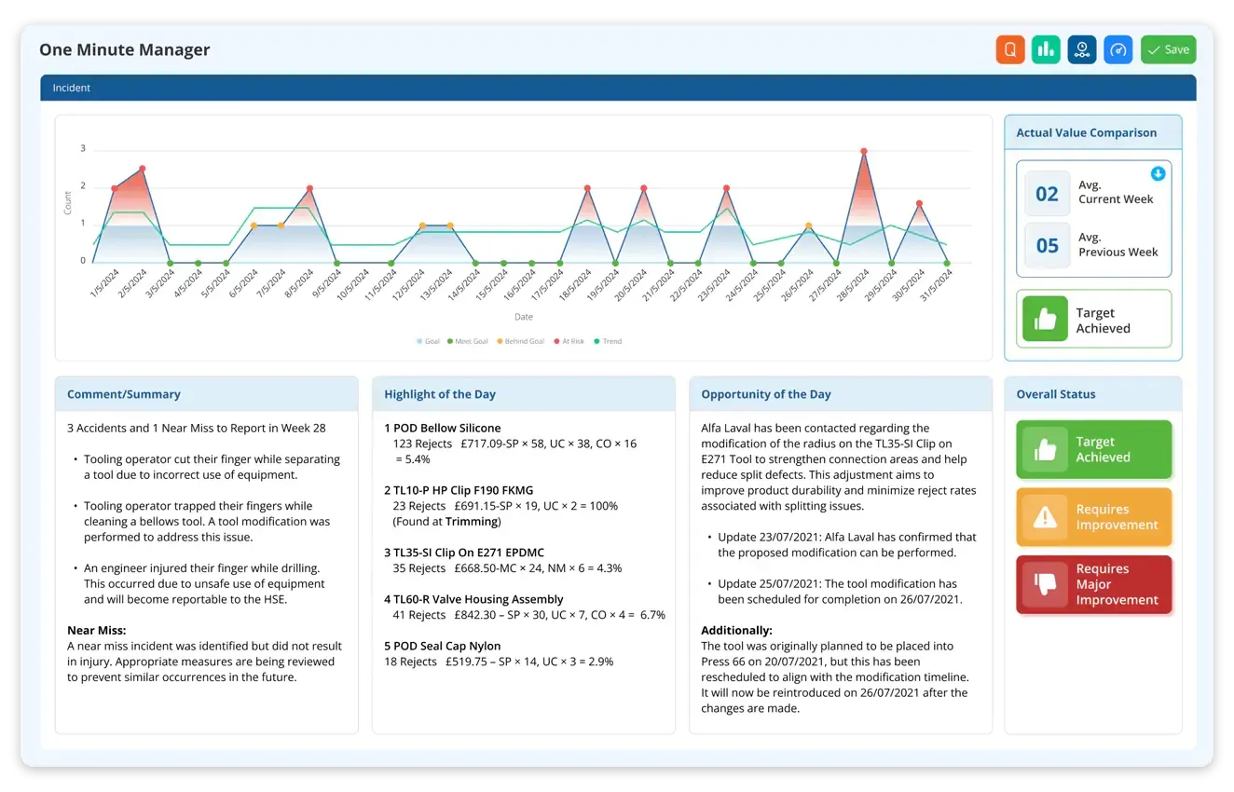Click the blue down-arrow on Avg. Current Week
1234x792 pixels.
click(1158, 173)
